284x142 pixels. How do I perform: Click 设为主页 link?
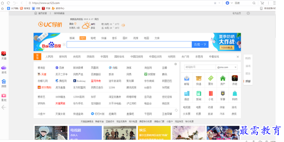[236, 13]
